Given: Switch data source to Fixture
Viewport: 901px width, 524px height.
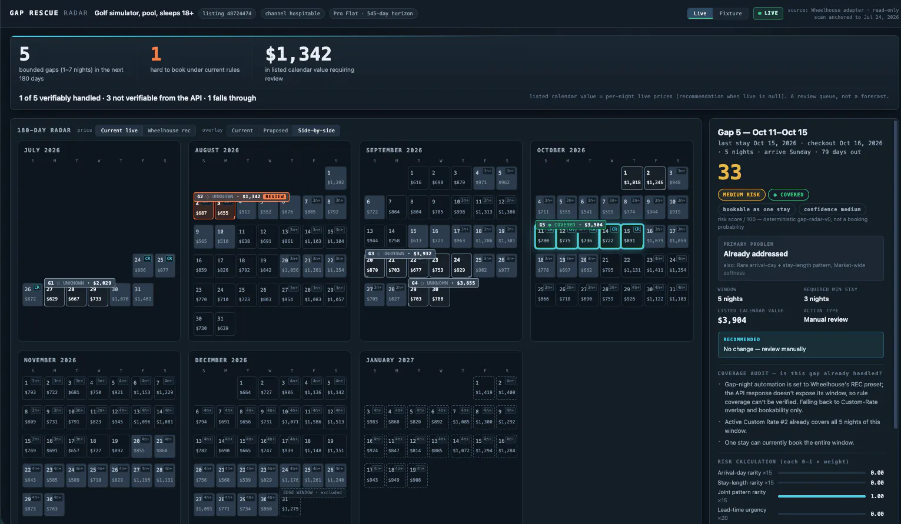Looking at the screenshot, I should pos(731,14).
